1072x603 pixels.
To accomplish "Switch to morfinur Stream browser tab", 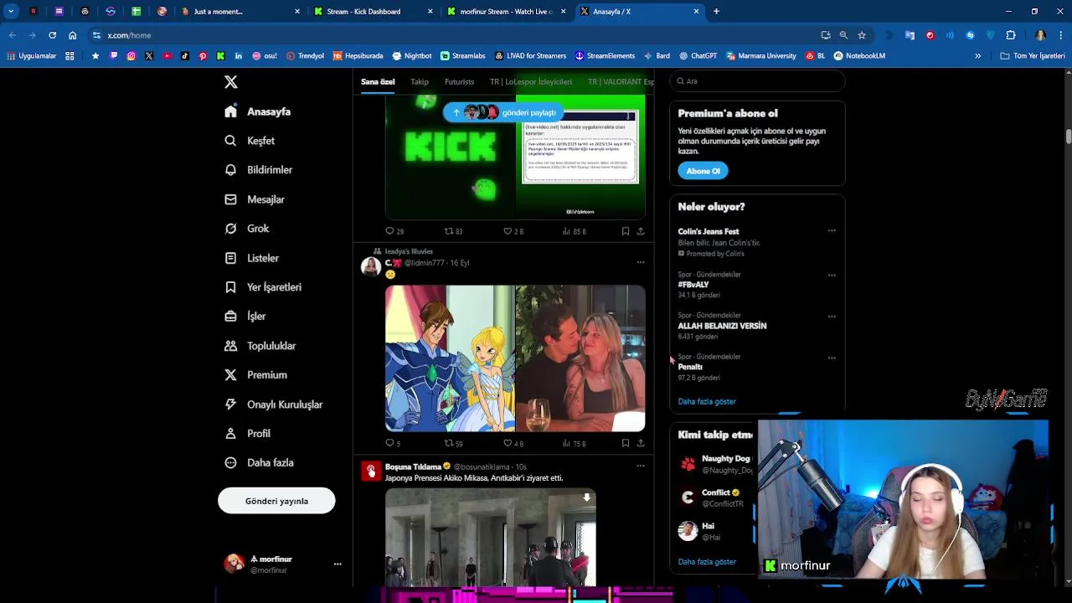I will coord(506,12).
